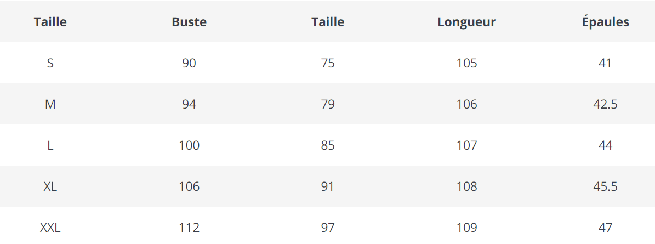Click the waist value 85 for size L
The image size is (655, 244).
click(328, 145)
